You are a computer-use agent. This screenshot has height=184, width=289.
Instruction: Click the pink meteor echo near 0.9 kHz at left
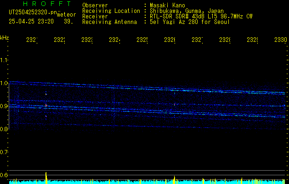click(x=46, y=105)
